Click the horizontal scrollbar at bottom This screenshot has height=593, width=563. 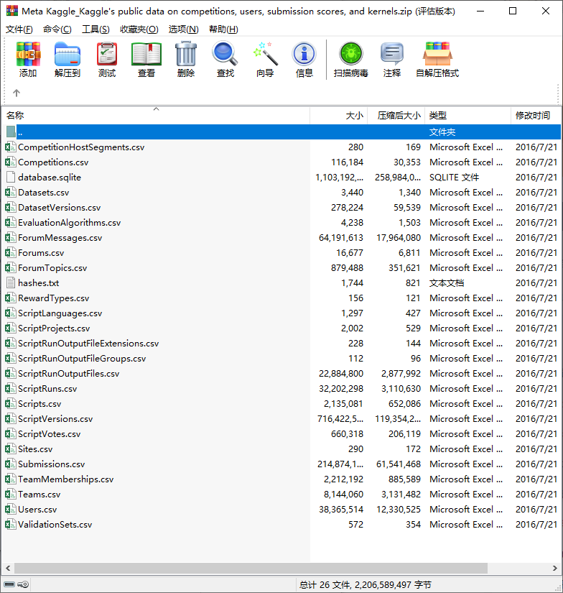251,568
